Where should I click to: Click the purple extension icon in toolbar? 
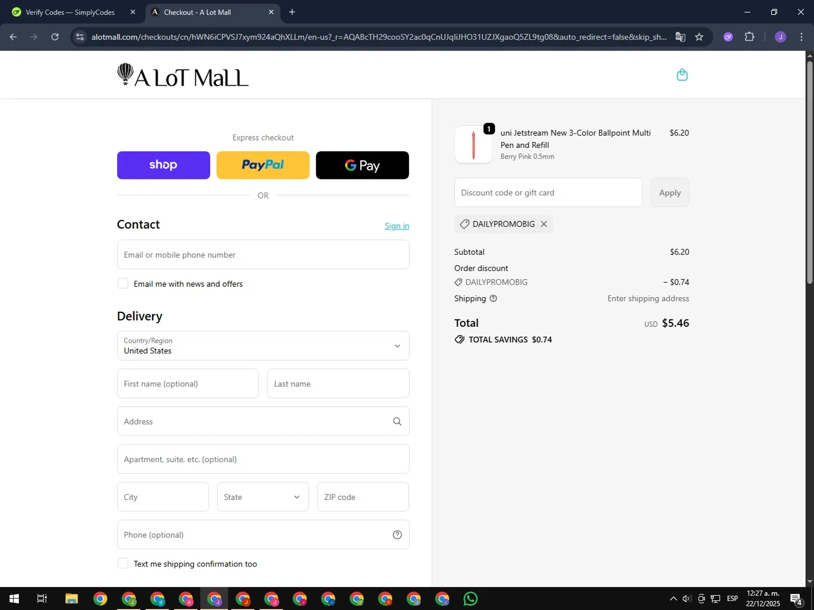coord(728,37)
